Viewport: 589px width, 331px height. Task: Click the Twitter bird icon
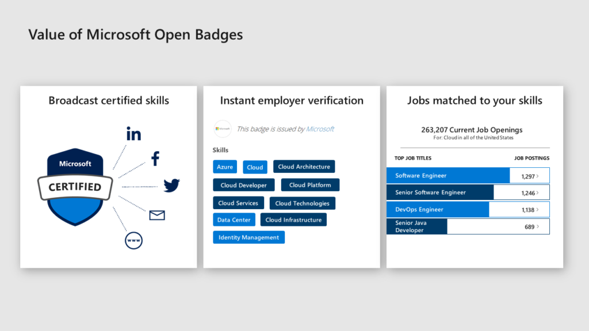171,185
